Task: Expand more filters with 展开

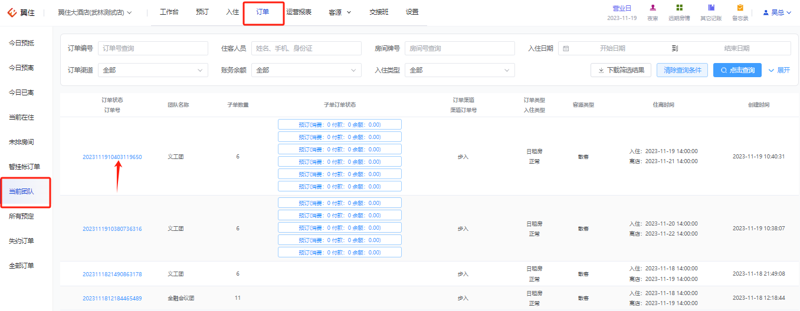Action: (x=779, y=70)
